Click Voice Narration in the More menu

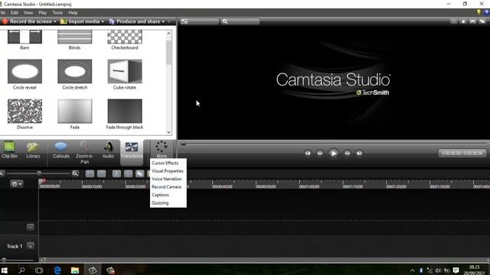pos(167,179)
